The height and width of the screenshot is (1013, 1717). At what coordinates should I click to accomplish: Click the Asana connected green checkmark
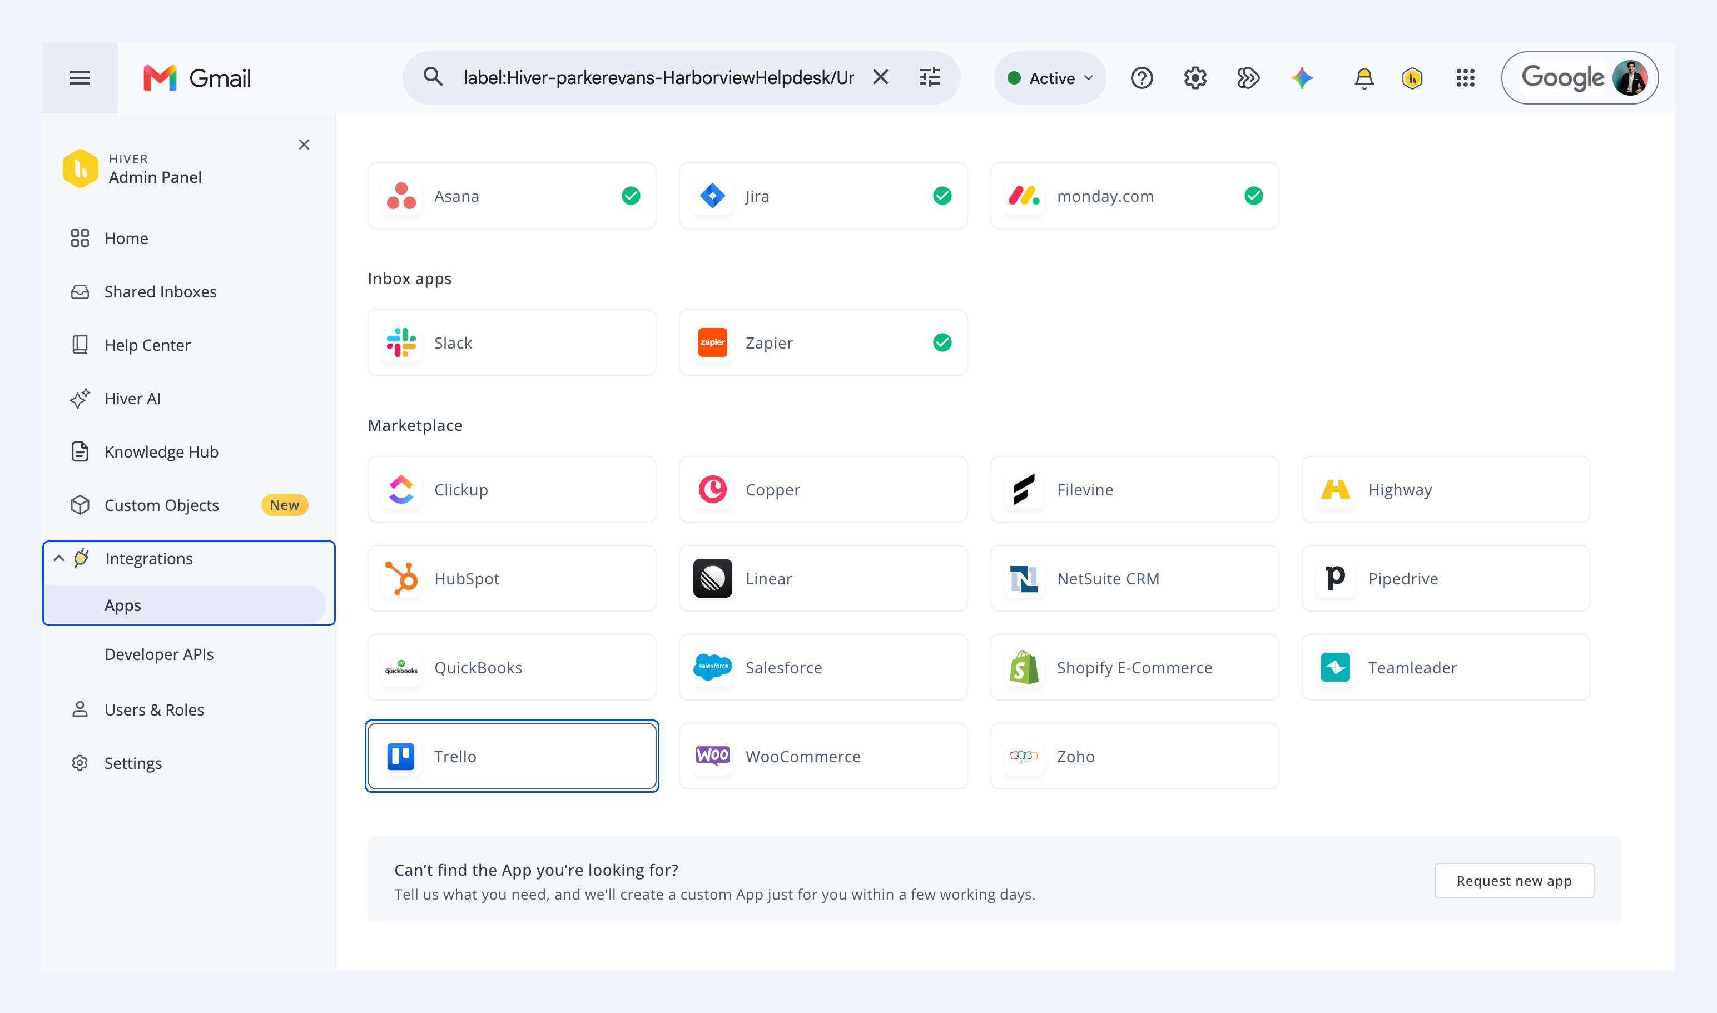631,196
